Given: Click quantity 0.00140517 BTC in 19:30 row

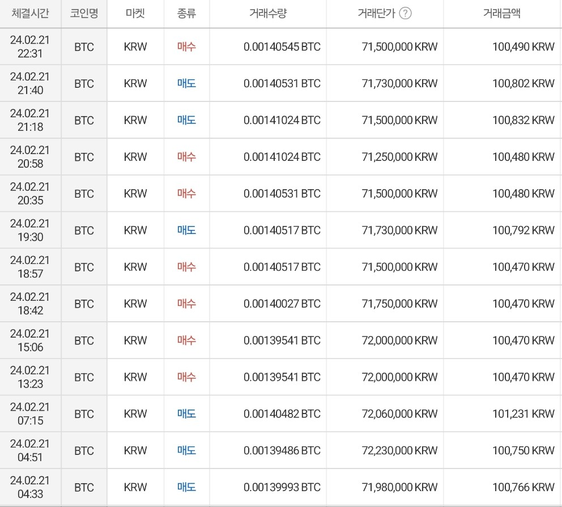Looking at the screenshot, I should 282,230.
